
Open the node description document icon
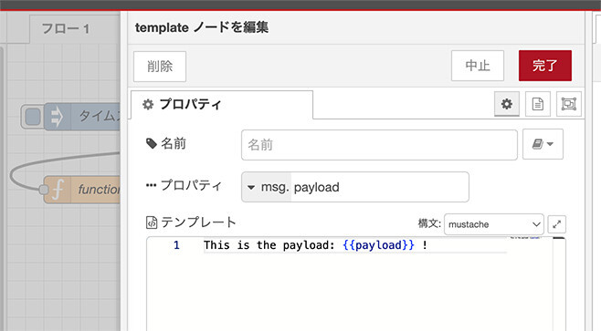pos(538,104)
